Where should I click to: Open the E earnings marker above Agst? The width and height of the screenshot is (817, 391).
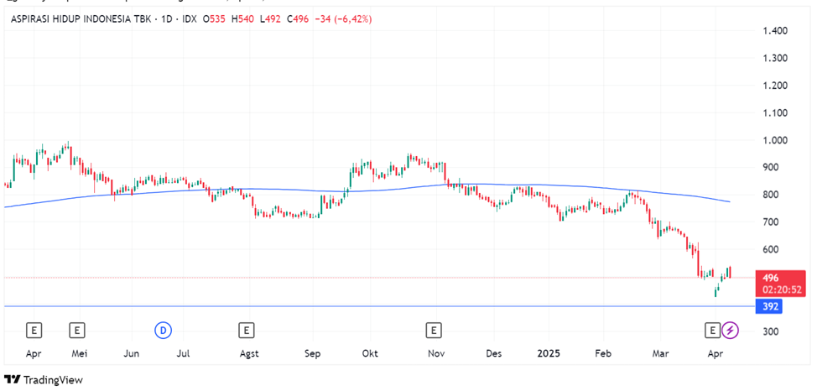coord(246,330)
